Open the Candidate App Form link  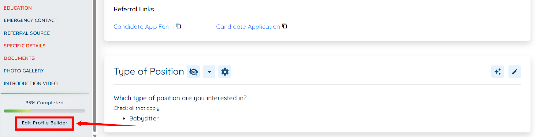coord(143,27)
